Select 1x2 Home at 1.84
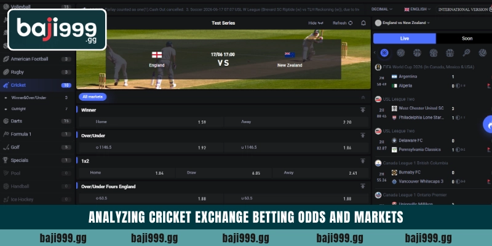 click(x=127, y=173)
